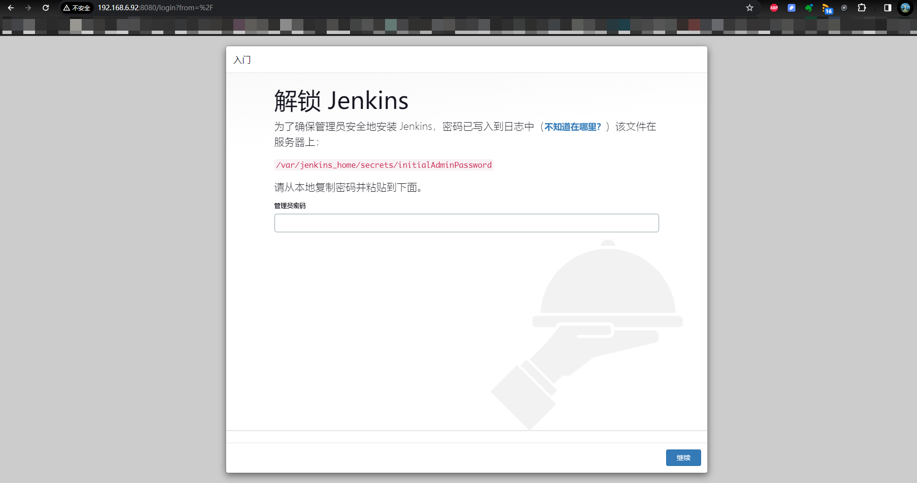Image resolution: width=917 pixels, height=483 pixels.
Task: Toggle the browser side panel icon
Action: tap(887, 8)
